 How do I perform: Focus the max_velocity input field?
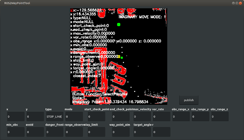click(142, 116)
